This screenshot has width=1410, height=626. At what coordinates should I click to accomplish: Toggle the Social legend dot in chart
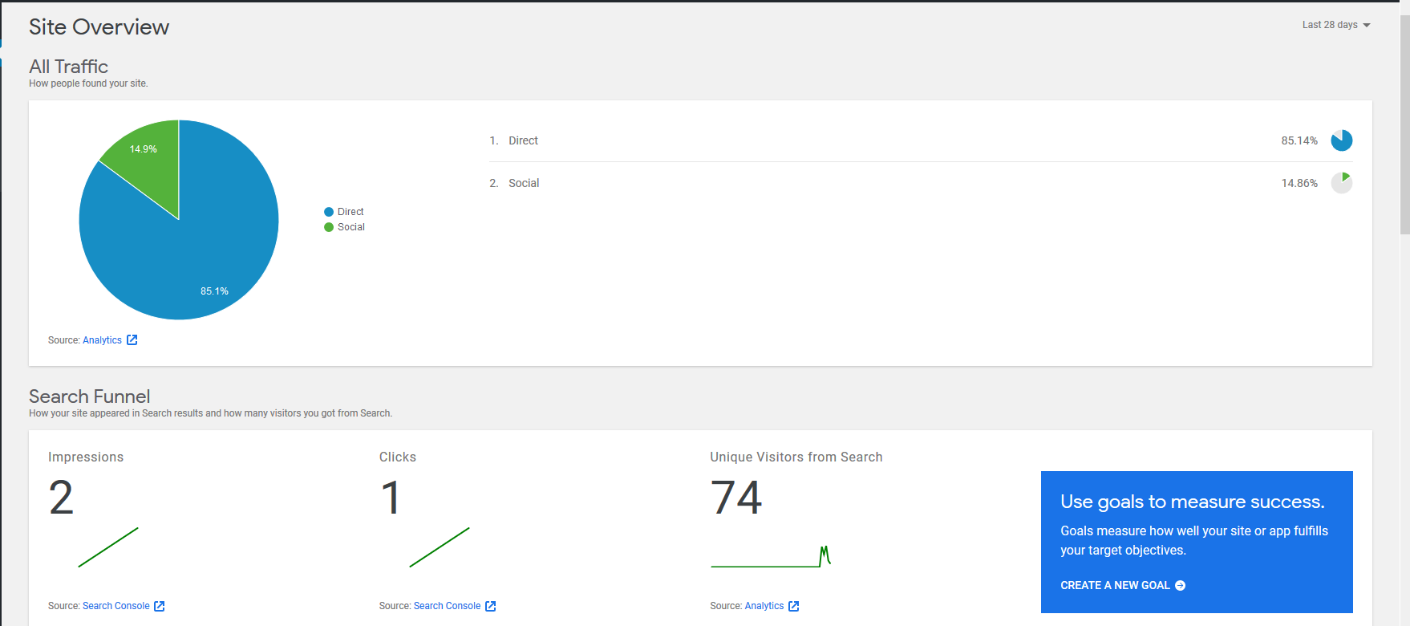click(x=329, y=227)
